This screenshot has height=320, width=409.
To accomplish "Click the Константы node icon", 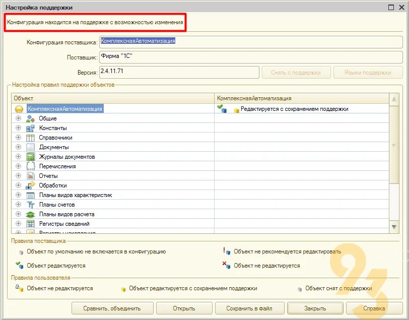I will (x=30, y=128).
